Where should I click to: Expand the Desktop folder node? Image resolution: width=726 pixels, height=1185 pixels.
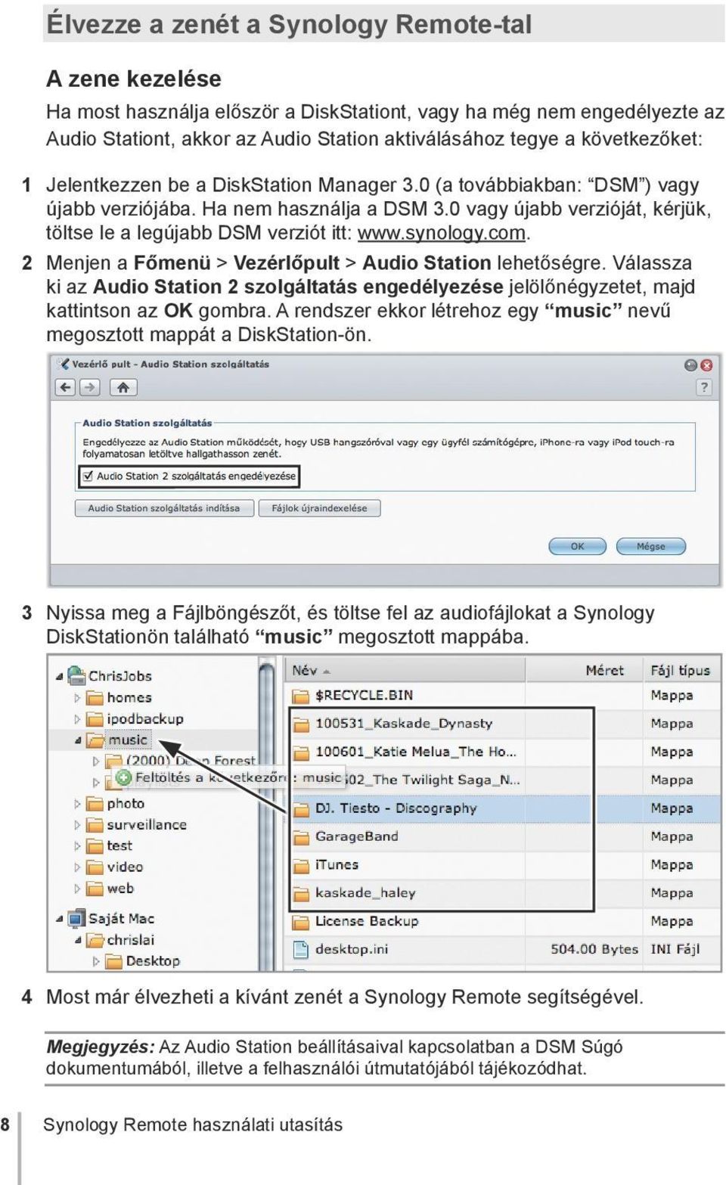(96, 962)
